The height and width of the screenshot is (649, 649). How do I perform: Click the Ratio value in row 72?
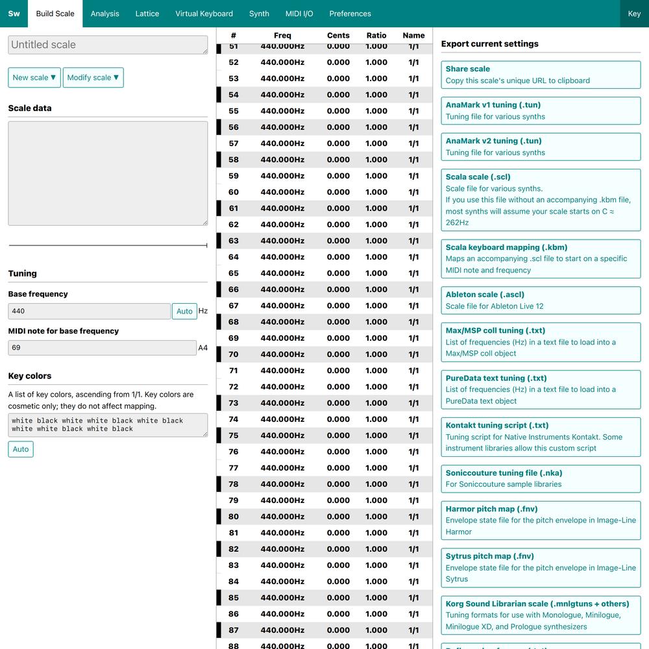[376, 387]
